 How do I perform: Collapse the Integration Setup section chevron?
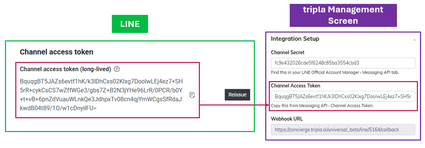point(414,40)
